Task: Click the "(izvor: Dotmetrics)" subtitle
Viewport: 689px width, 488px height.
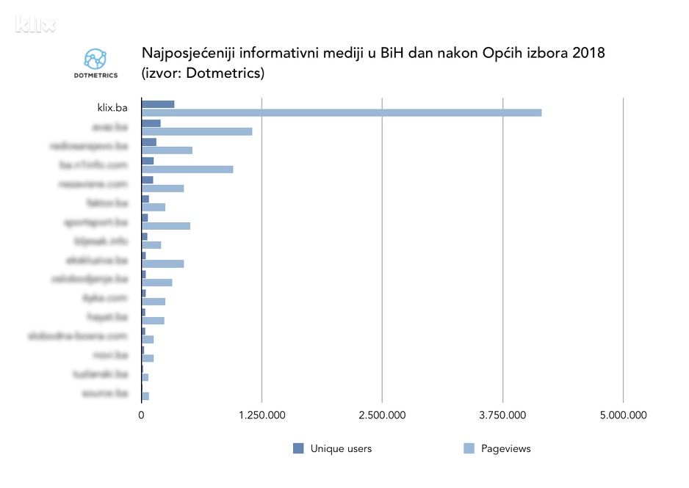Action: point(203,73)
